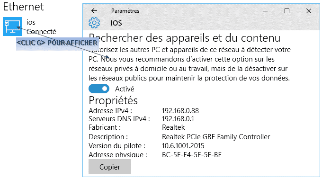
Task: Click the IPv4 address value 192.168.0.88
Action: coord(180,111)
